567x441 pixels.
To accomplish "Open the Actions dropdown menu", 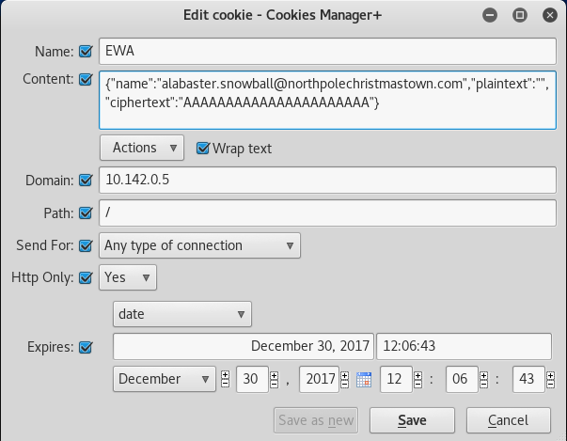I will coord(142,148).
